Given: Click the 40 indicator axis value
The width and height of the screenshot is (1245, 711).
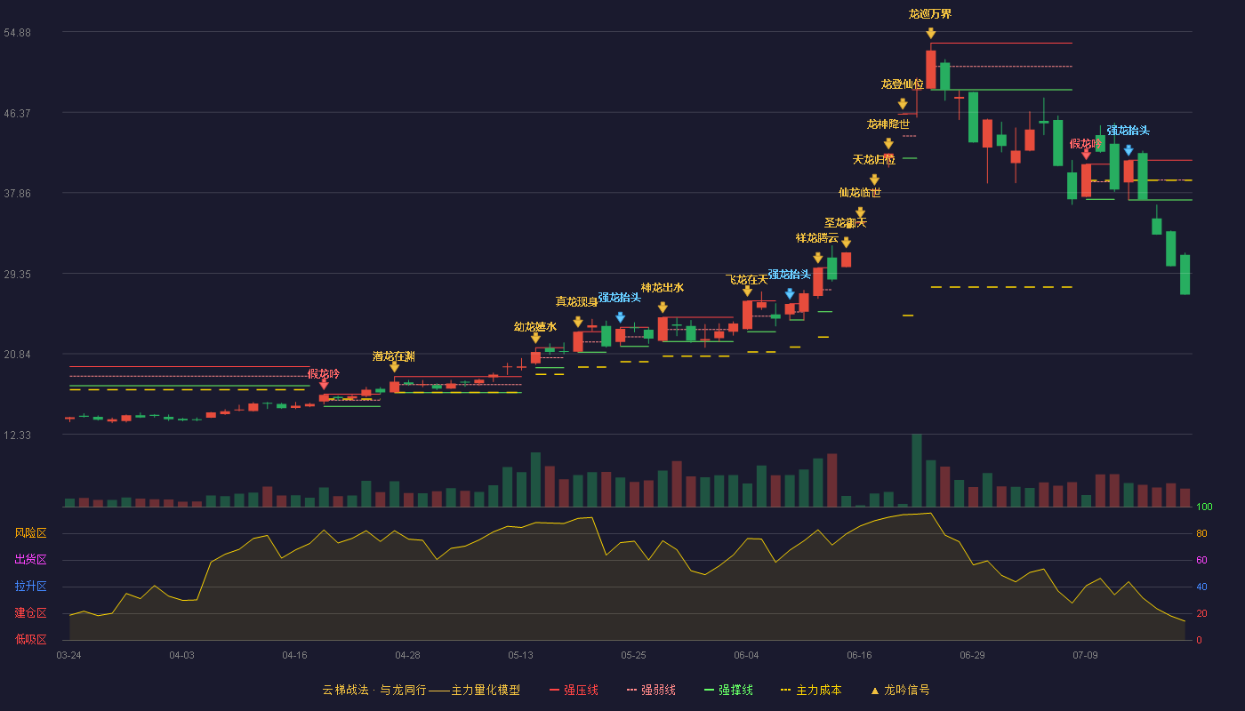Looking at the screenshot, I should click(x=1201, y=587).
